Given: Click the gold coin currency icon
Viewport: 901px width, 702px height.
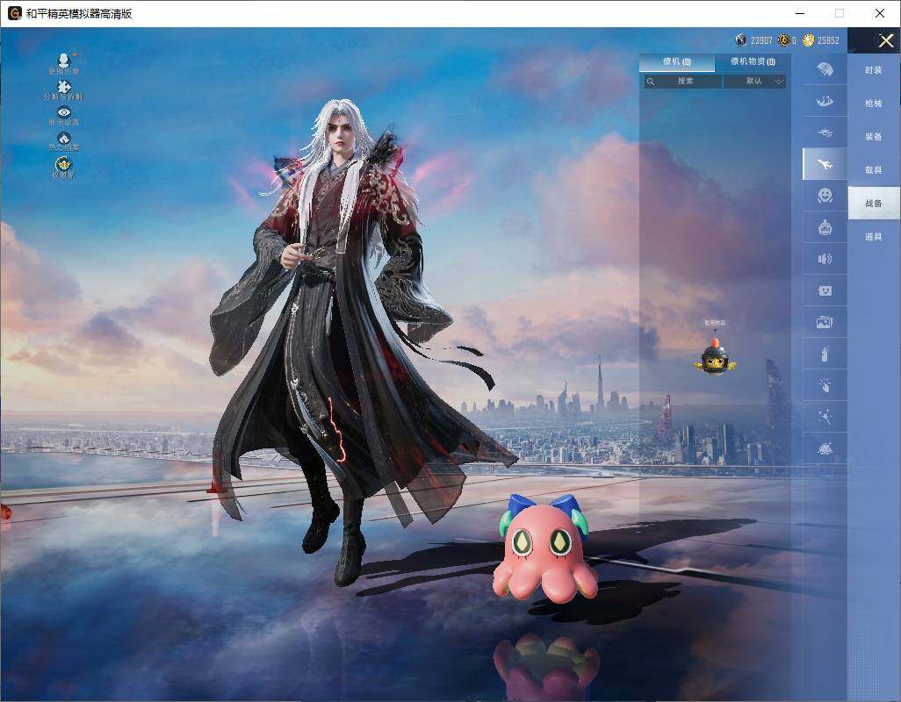Looking at the screenshot, I should tap(809, 40).
